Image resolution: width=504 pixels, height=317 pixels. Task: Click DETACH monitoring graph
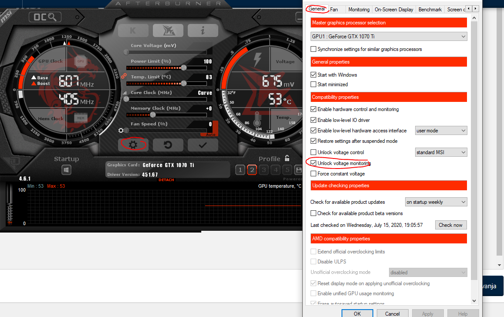(x=166, y=180)
